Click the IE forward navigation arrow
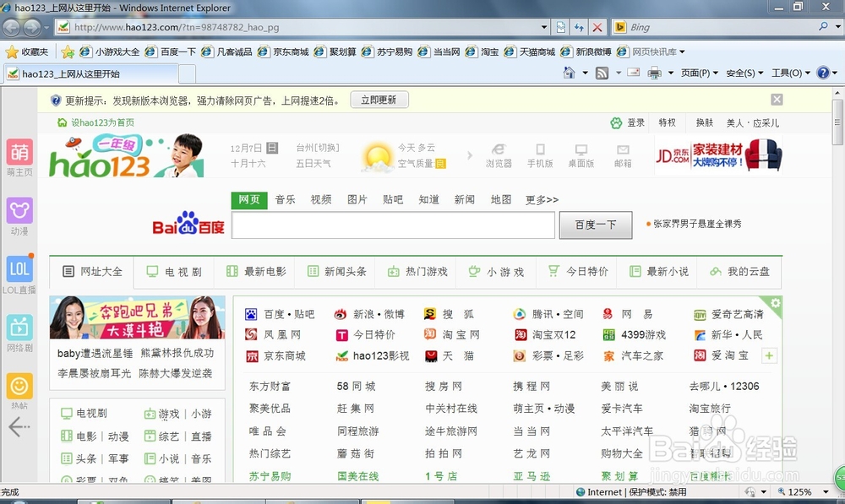This screenshot has width=845, height=504. point(32,27)
